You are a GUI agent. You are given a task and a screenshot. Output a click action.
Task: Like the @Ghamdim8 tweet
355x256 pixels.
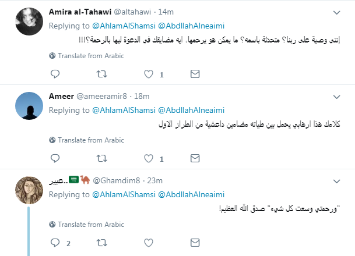point(149,242)
